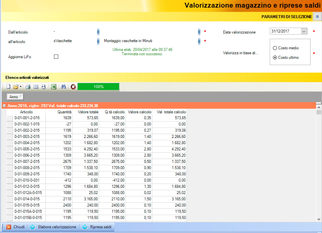Open the folder icon's dropdown arrow

[20, 87]
